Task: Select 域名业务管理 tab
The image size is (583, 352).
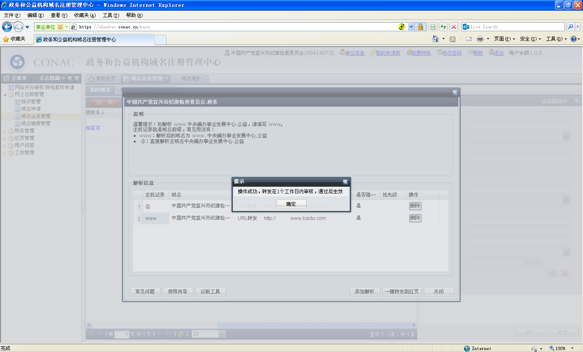Action: point(146,79)
